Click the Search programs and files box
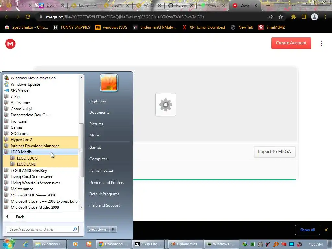The image size is (332, 249). [x=42, y=229]
